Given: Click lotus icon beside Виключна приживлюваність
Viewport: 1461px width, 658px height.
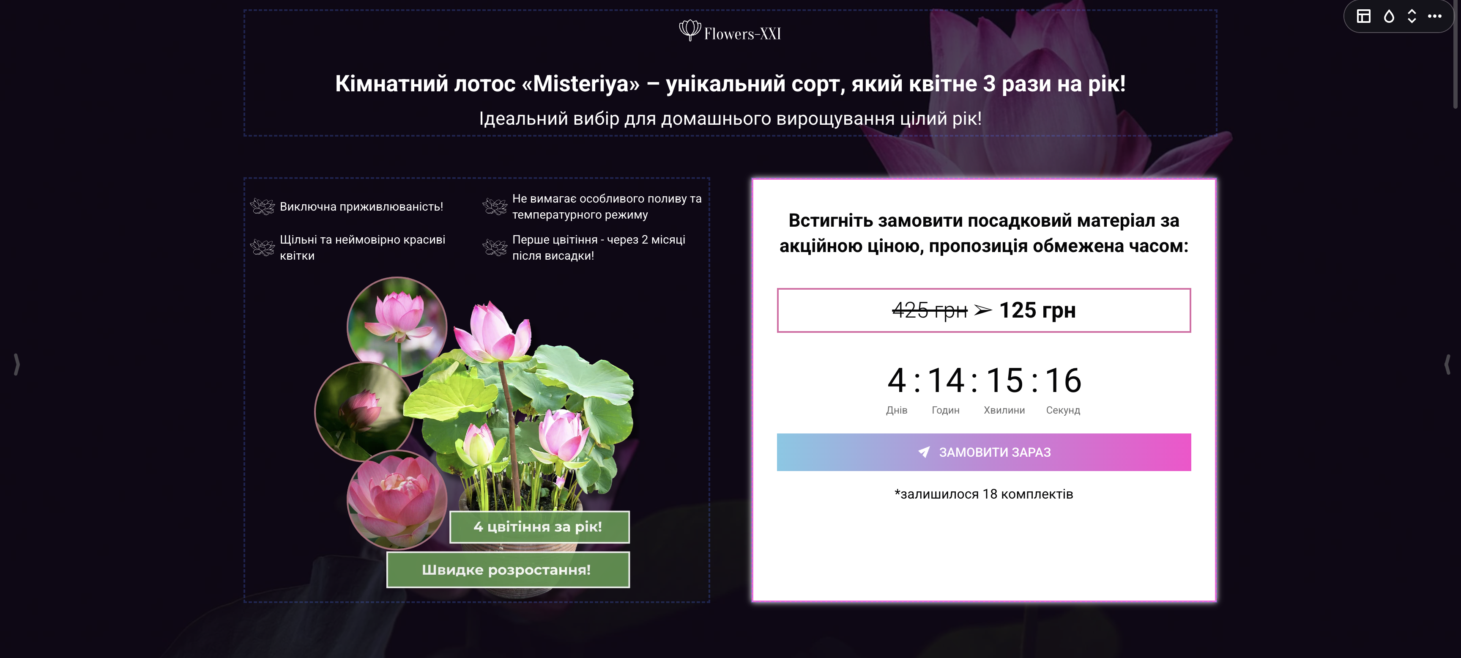Looking at the screenshot, I should click(263, 206).
